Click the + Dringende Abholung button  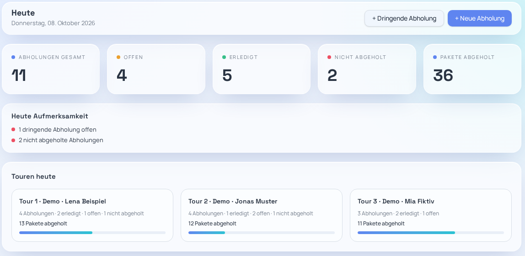tap(404, 18)
